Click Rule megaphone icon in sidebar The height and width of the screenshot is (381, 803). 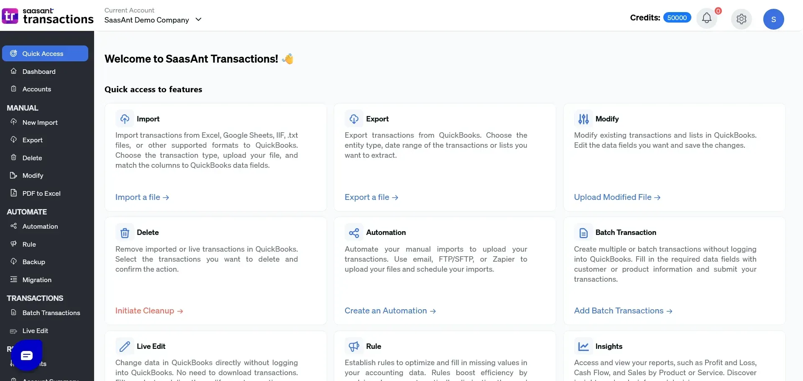(14, 244)
